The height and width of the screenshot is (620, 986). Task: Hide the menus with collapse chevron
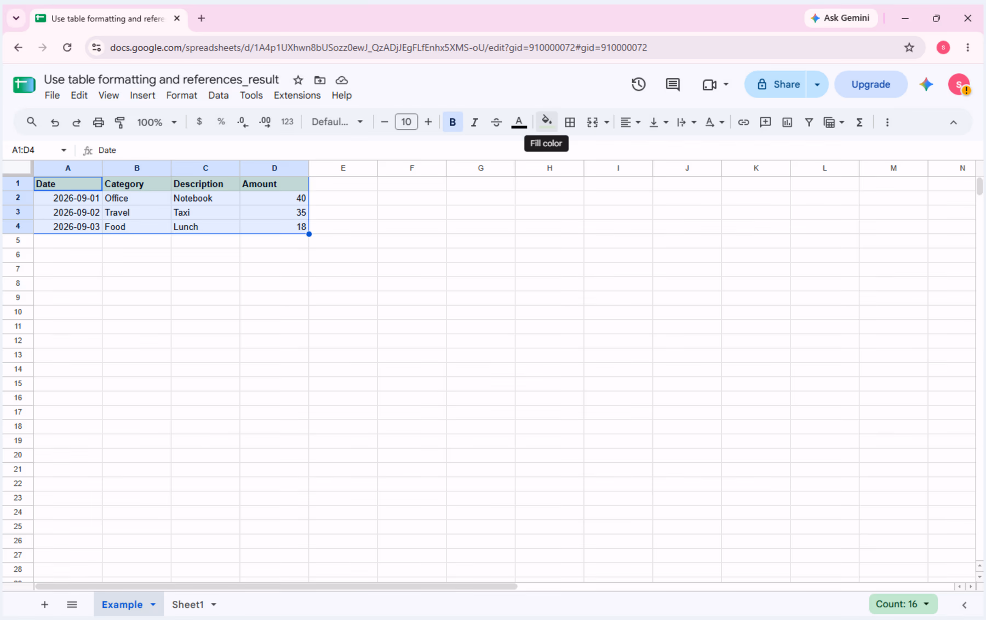click(x=953, y=122)
